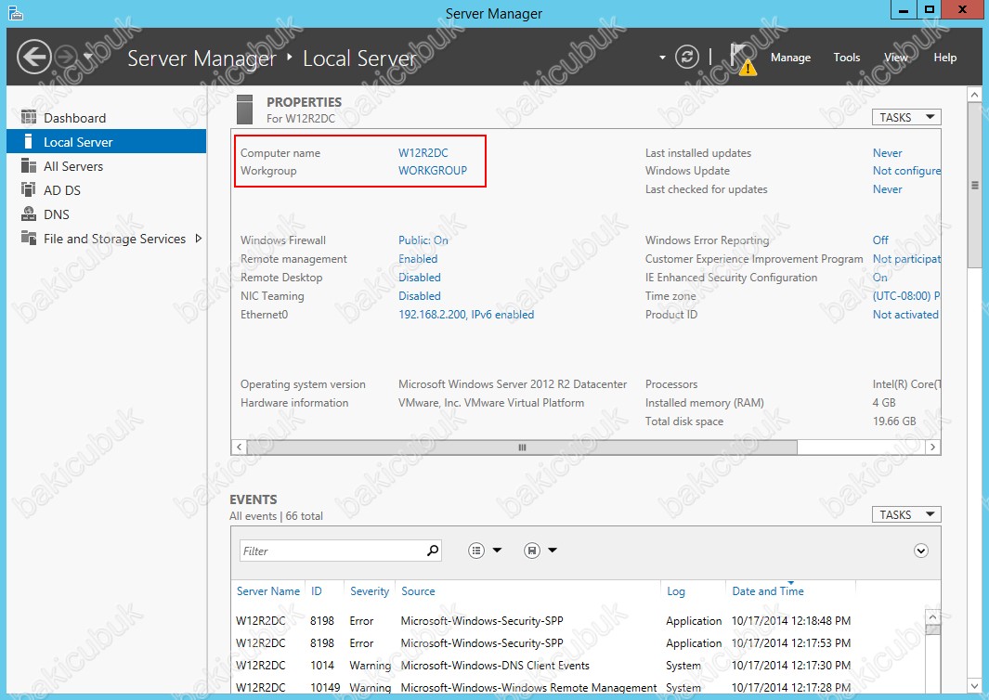Click the WORKGROUP link
989x700 pixels.
tap(433, 170)
